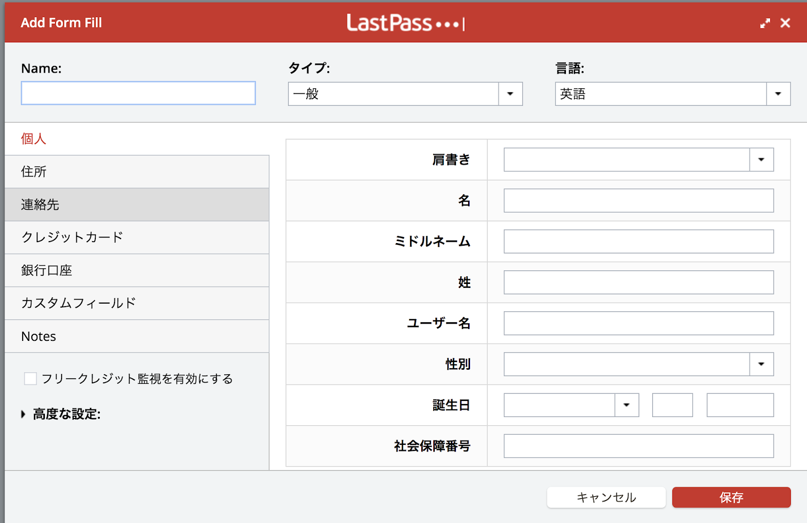This screenshot has height=523, width=807.
Task: Click the 誕生日 day field
Action: (x=672, y=405)
